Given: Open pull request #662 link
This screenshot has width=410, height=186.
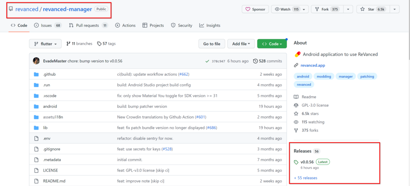Looking at the screenshot, I should [x=183, y=75].
